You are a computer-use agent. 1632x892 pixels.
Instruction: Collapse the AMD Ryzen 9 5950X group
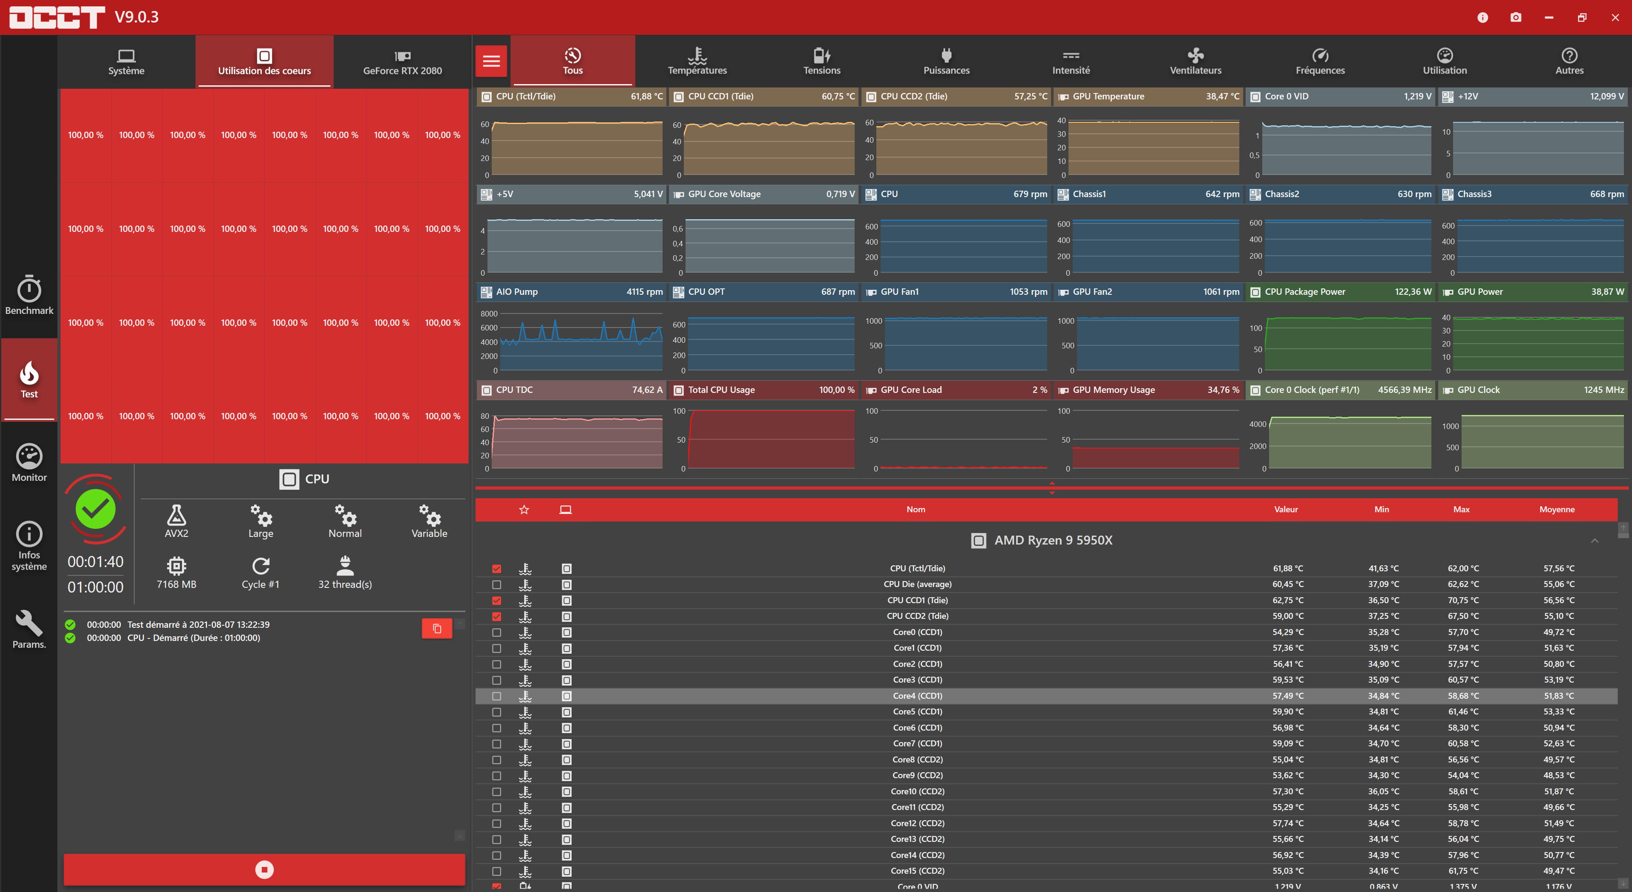(x=1595, y=541)
